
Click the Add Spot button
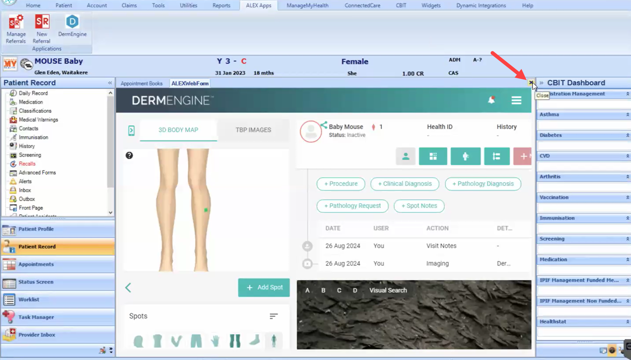(264, 288)
